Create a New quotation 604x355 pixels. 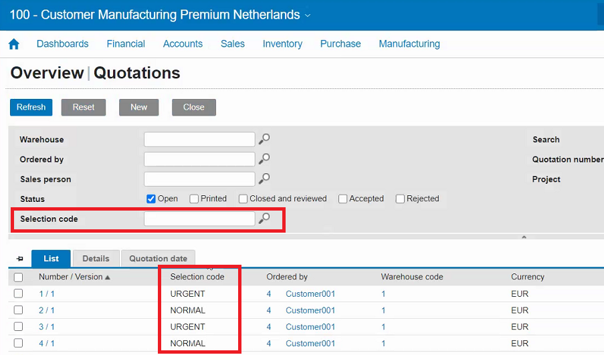[138, 107]
